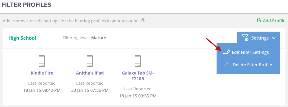Collapse the Settings dropdown chevron
The image size is (288, 107).
click(274, 38)
